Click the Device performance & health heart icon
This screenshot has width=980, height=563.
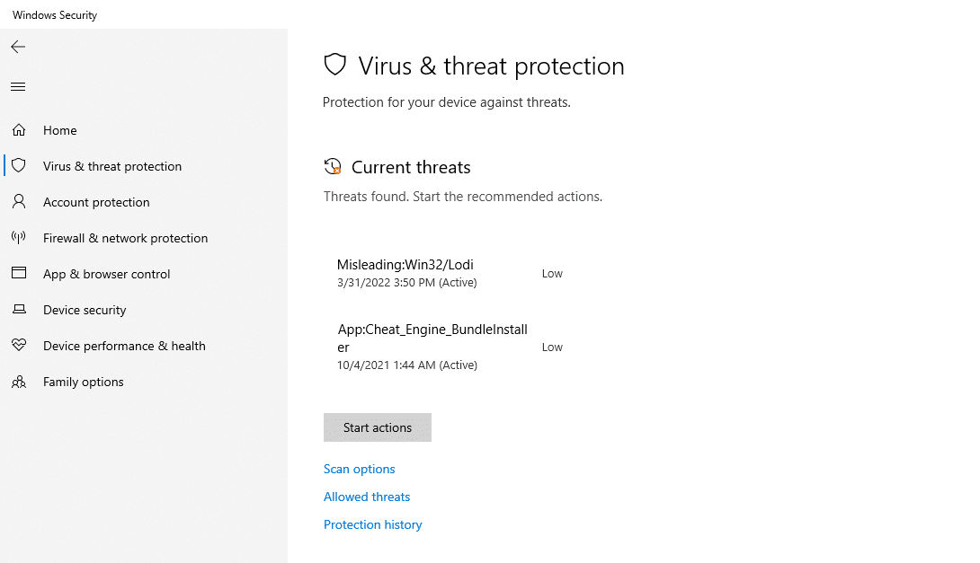pyautogui.click(x=19, y=345)
